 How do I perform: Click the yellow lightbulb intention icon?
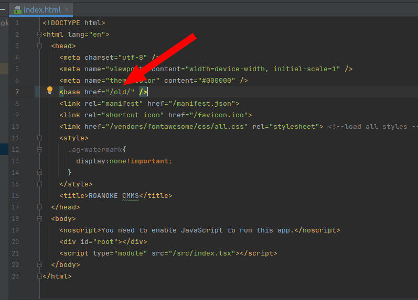[x=50, y=90]
